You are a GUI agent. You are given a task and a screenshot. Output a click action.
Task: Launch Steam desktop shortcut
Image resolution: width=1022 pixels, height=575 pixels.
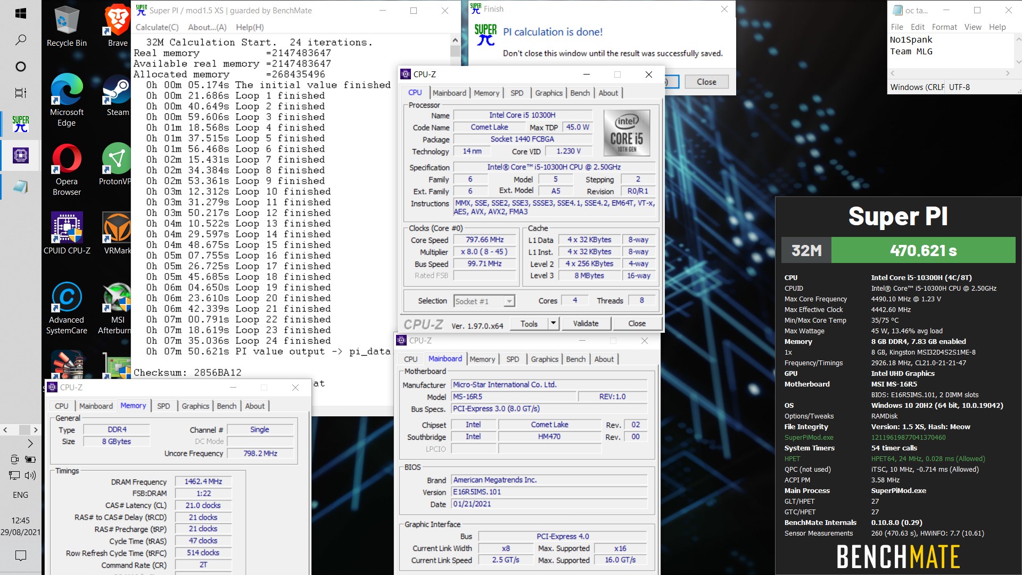click(118, 95)
